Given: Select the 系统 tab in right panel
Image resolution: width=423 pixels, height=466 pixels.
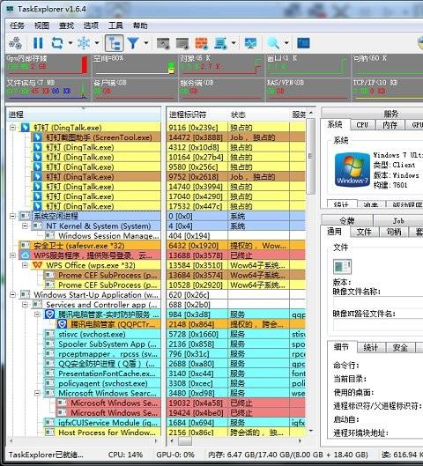Looking at the screenshot, I should point(335,124).
